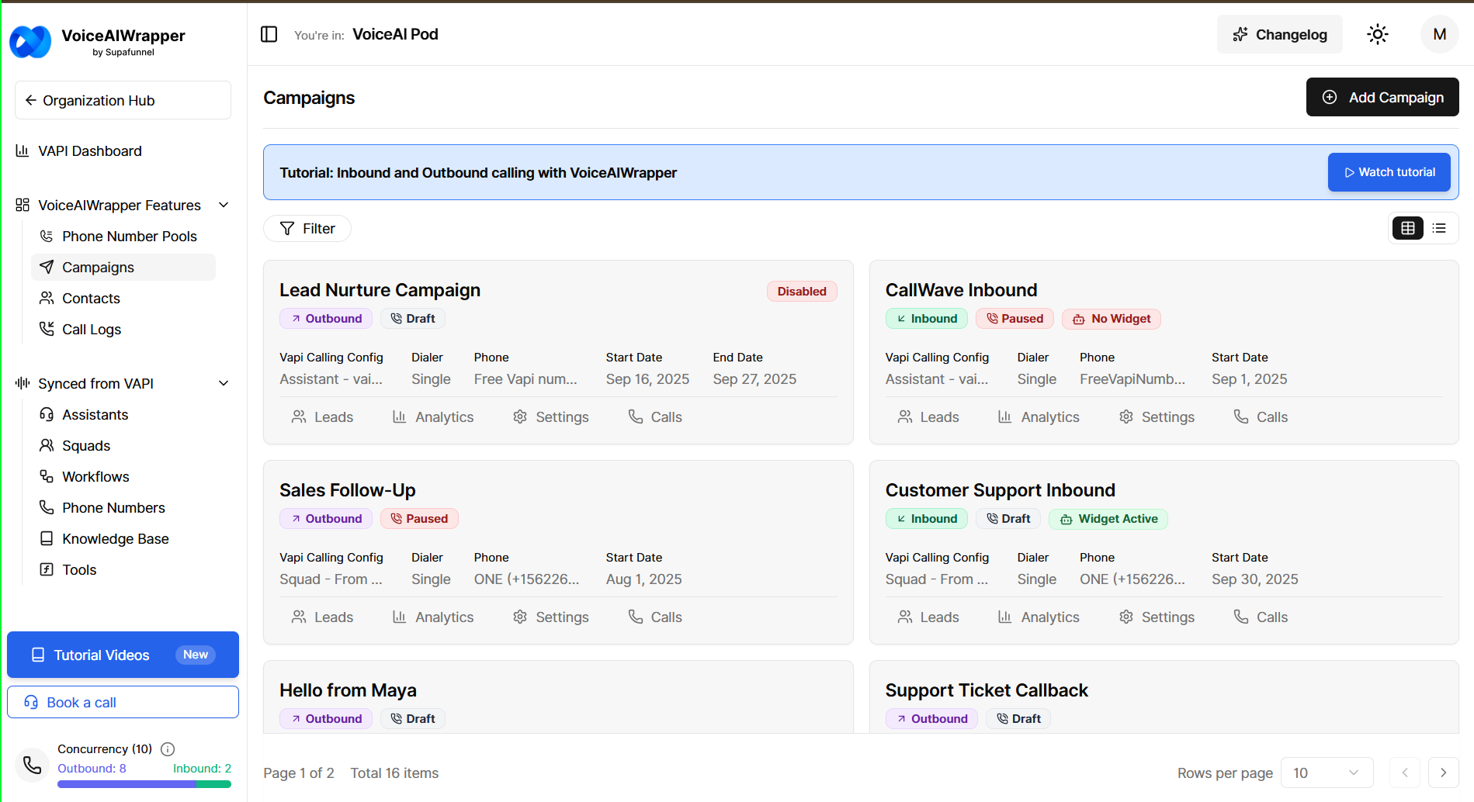
Task: Click the concurrency info icon
Action: click(168, 748)
